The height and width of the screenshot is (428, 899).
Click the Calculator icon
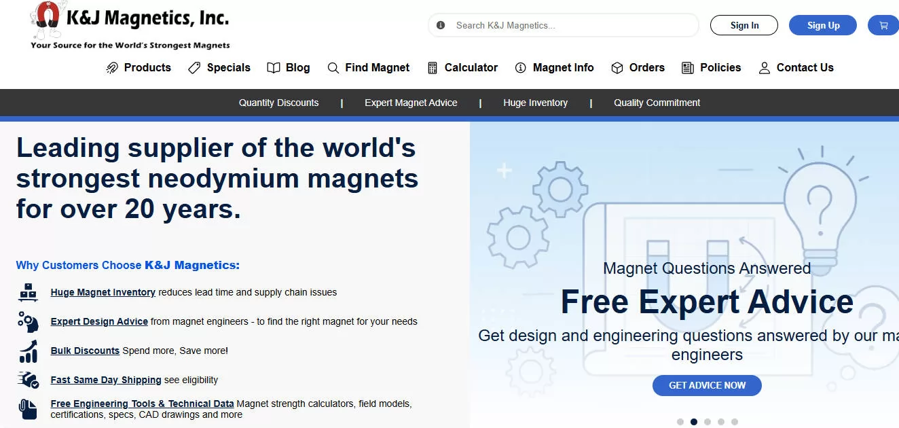pos(433,68)
